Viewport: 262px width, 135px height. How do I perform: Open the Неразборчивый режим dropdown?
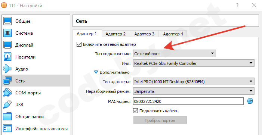(194, 91)
